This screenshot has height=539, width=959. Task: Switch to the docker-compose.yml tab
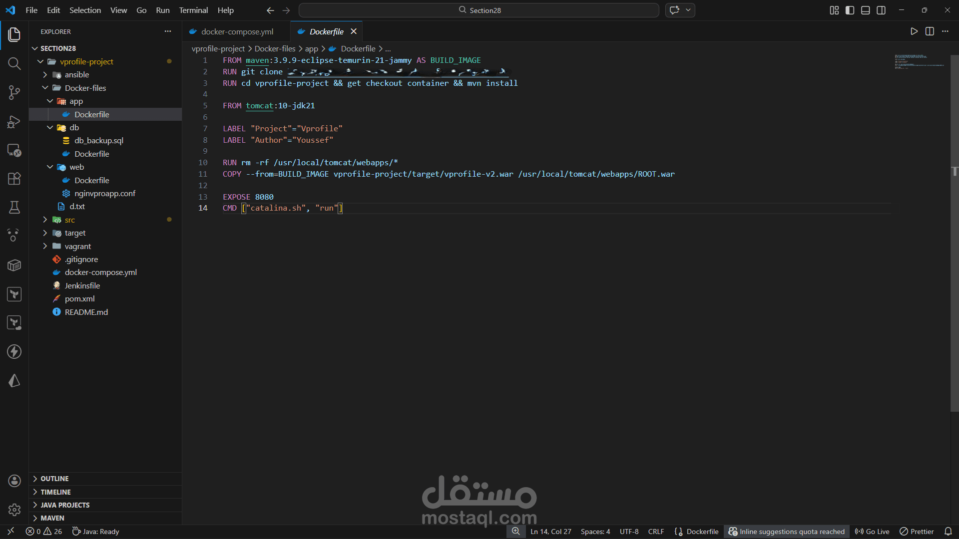237,31
